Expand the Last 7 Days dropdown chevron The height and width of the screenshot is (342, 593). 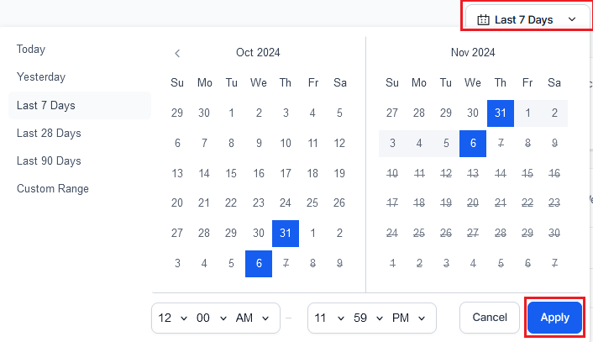[x=572, y=19]
